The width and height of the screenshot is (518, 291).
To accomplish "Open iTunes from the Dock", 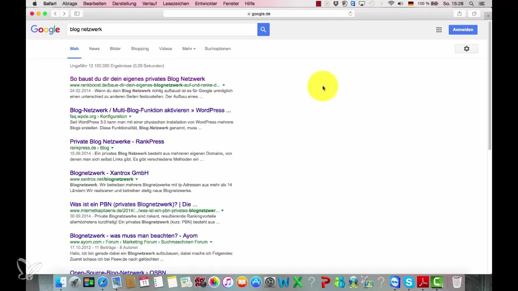I will (228, 282).
